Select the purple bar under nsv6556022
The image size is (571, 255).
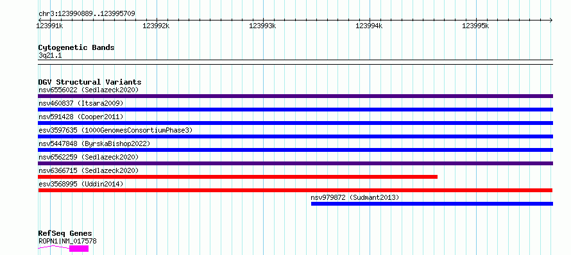click(x=295, y=96)
